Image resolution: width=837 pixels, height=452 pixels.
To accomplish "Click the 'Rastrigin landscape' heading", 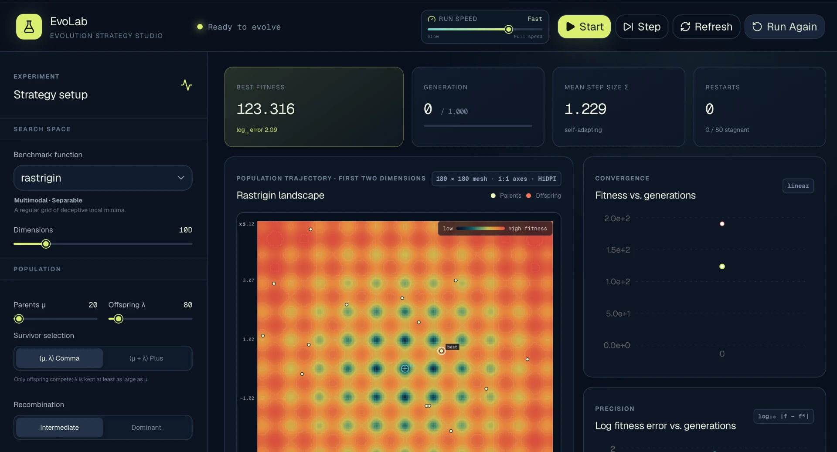I will pyautogui.click(x=280, y=196).
